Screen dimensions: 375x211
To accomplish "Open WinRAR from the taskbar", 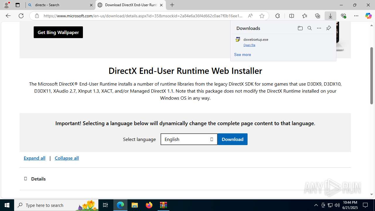I will tap(163, 205).
